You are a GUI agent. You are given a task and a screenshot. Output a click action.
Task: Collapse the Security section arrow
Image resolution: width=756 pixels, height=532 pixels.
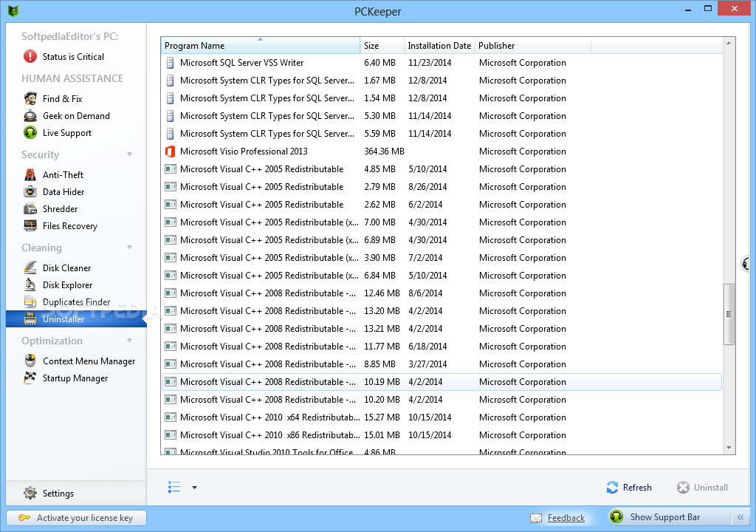(130, 154)
